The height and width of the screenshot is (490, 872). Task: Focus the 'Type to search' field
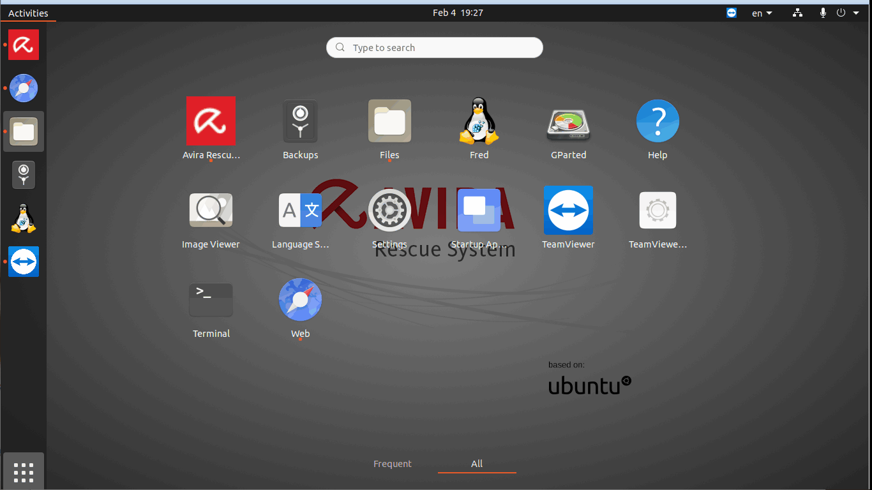pyautogui.click(x=435, y=47)
